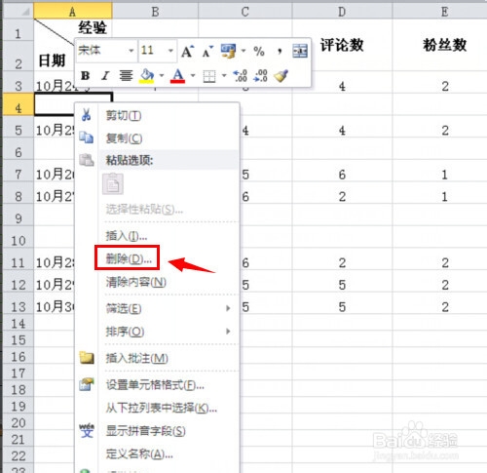Screen dimensions: 487x473
Task: Choose 从下拉列表中选择(K)...
Action: 157,408
